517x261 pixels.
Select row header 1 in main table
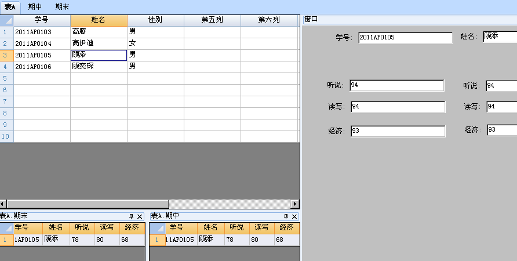pos(6,32)
